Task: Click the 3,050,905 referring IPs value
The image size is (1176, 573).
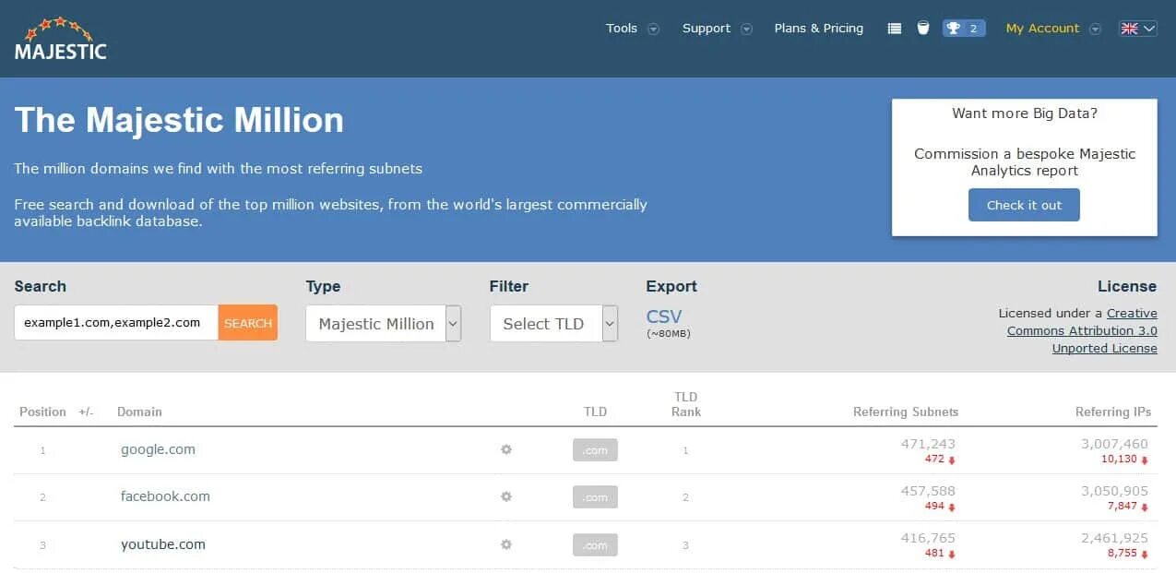Action: (1114, 491)
